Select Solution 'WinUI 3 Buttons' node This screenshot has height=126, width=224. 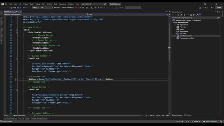point(188,20)
